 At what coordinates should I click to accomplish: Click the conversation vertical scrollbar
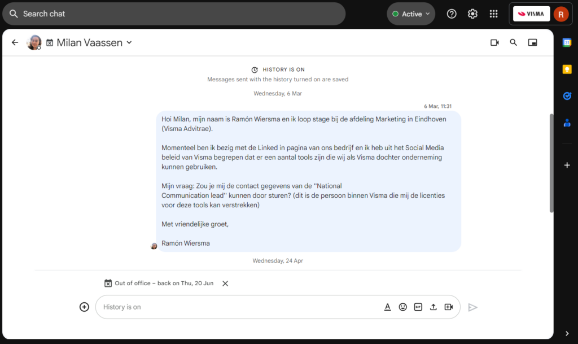(x=551, y=163)
